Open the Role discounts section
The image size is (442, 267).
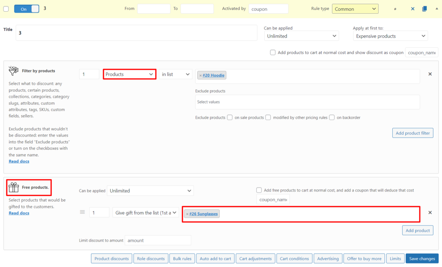[x=151, y=258]
